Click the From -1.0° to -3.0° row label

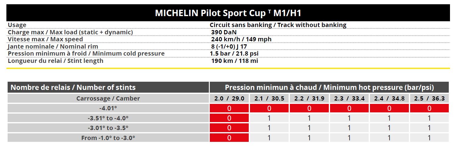coord(108,138)
